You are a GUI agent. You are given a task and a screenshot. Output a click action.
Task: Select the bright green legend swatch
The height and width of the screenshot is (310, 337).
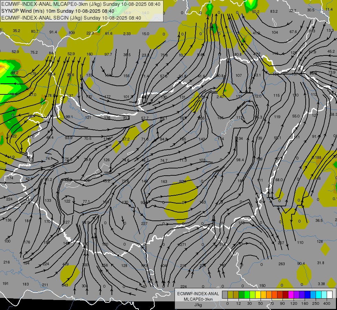[x=247, y=295]
